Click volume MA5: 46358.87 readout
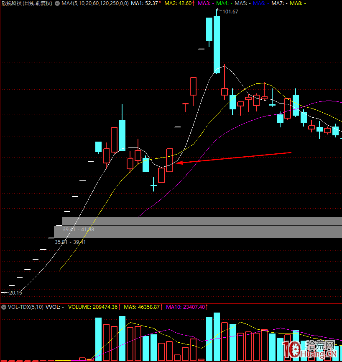Viewport: 342px width, 362px height. (143, 307)
